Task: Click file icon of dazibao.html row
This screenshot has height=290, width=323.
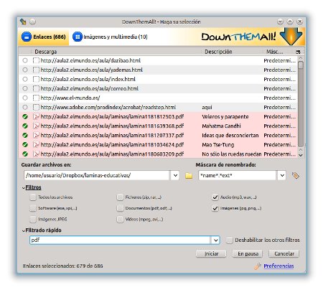Action: (36, 60)
